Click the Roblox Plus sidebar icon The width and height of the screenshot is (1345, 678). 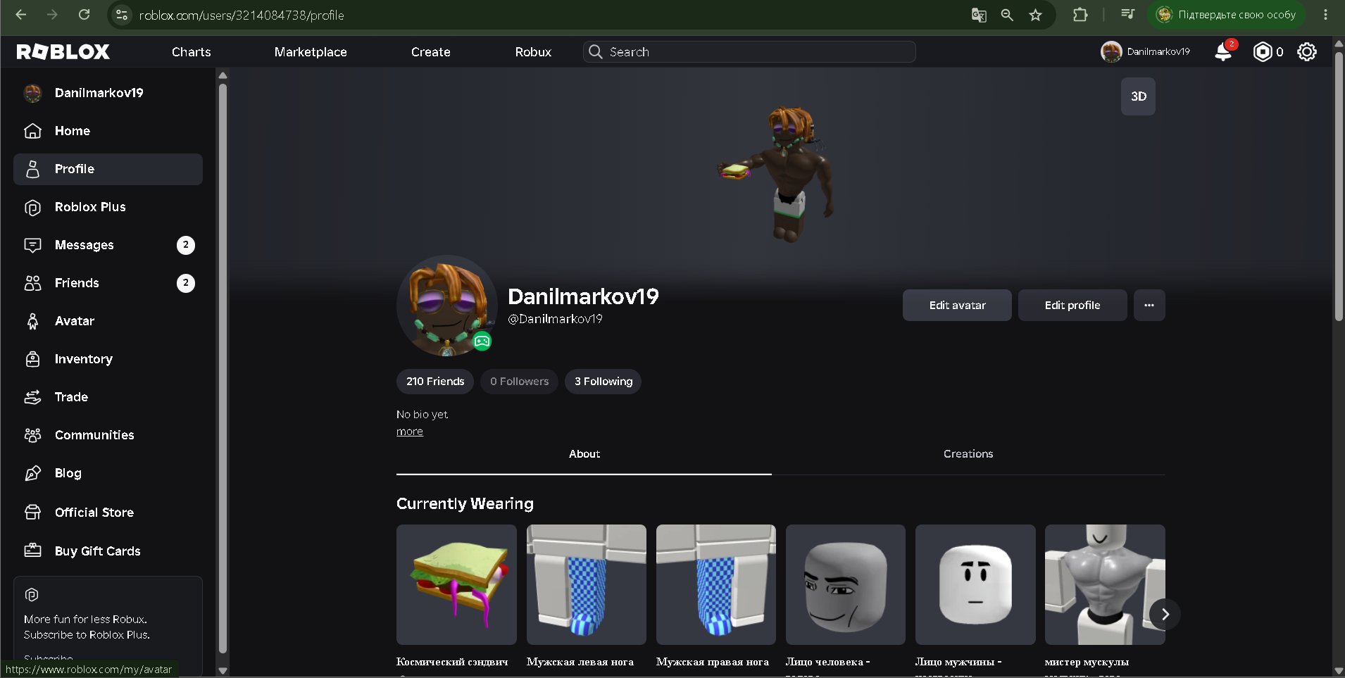[32, 207]
